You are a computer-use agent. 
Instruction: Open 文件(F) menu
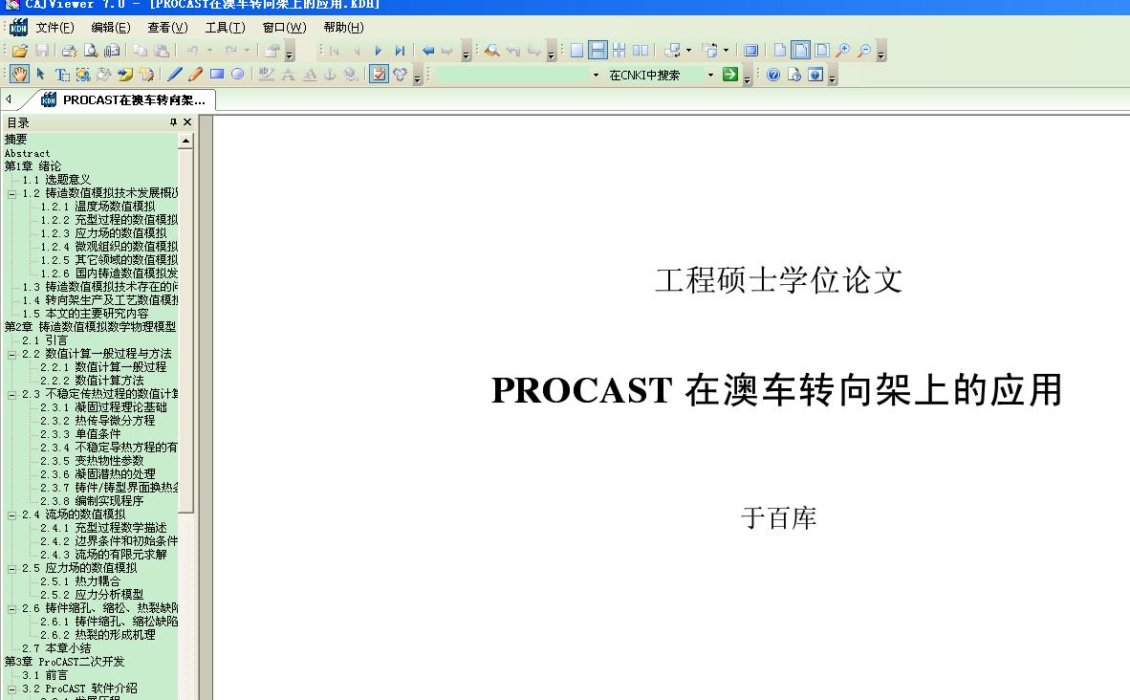(54, 28)
